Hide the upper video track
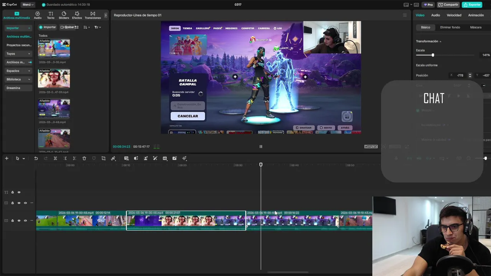The image size is (491, 276). pos(19,203)
